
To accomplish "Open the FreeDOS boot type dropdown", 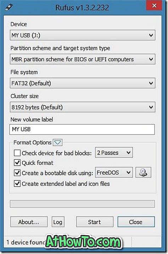I will pos(114,173).
